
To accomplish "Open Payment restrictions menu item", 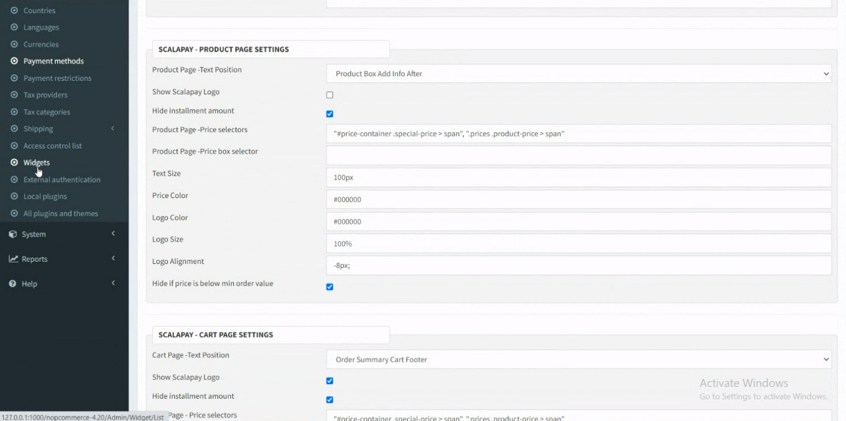I will click(x=57, y=78).
